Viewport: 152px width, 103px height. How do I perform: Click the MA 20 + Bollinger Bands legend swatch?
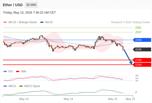pos(5,22)
